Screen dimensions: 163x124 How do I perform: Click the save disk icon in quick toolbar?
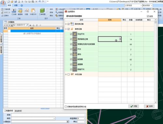click(16, 2)
